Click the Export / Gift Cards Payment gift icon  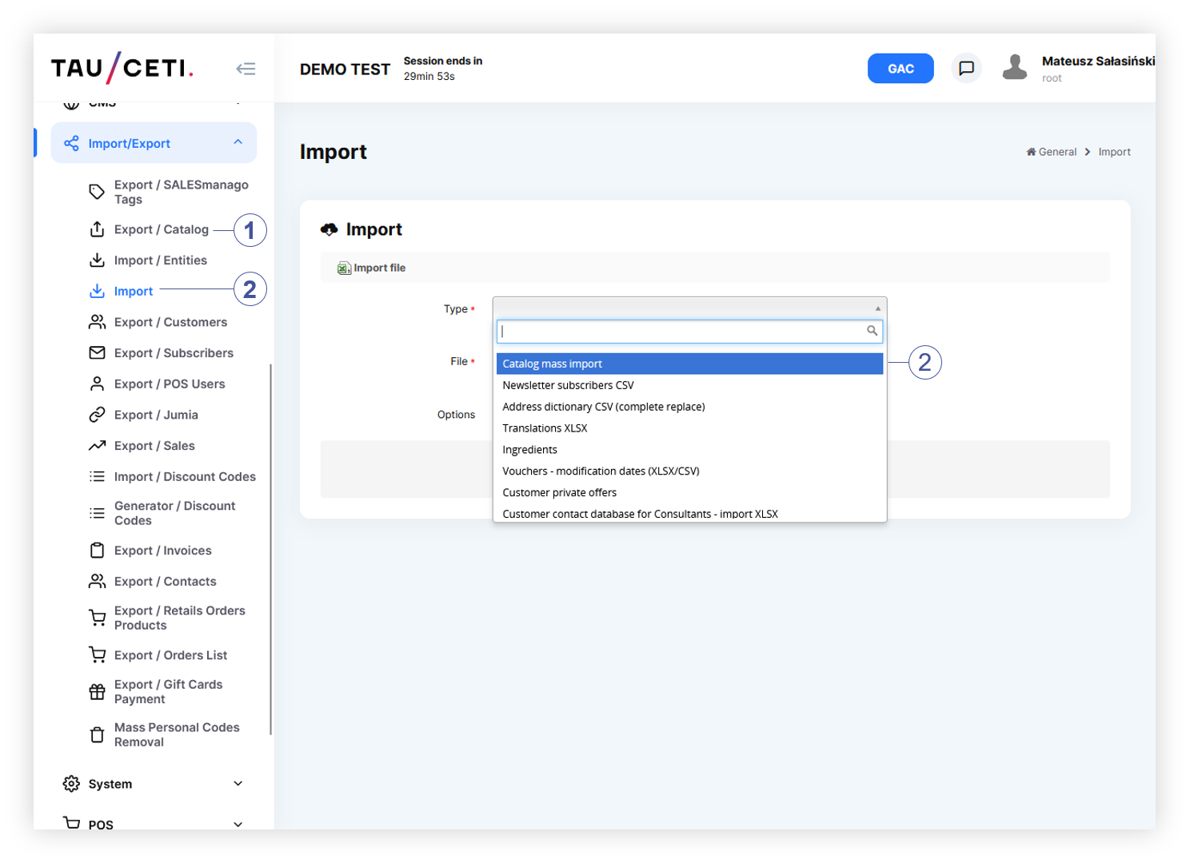click(97, 692)
